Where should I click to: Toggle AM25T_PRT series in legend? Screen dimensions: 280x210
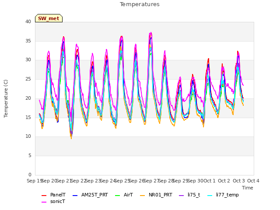tap(90, 195)
